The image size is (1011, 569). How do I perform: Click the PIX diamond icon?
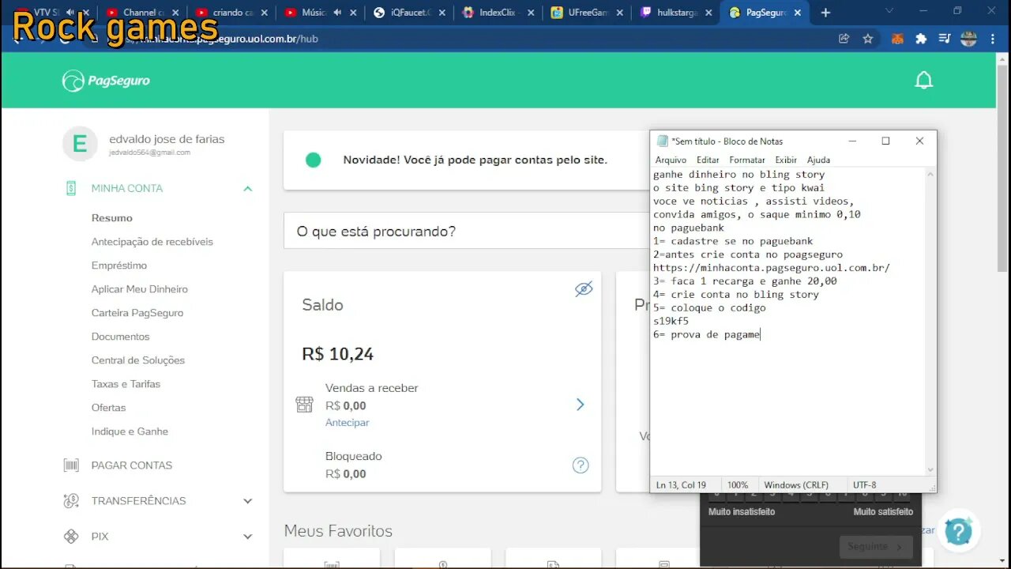click(71, 537)
